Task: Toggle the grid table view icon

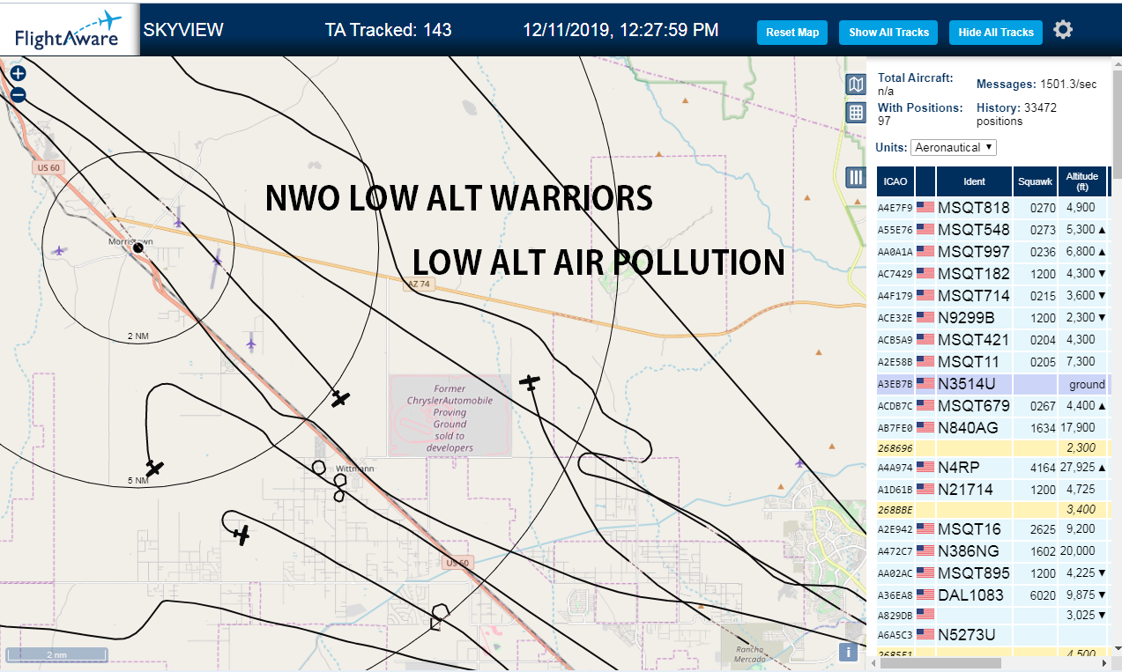Action: coord(856,113)
